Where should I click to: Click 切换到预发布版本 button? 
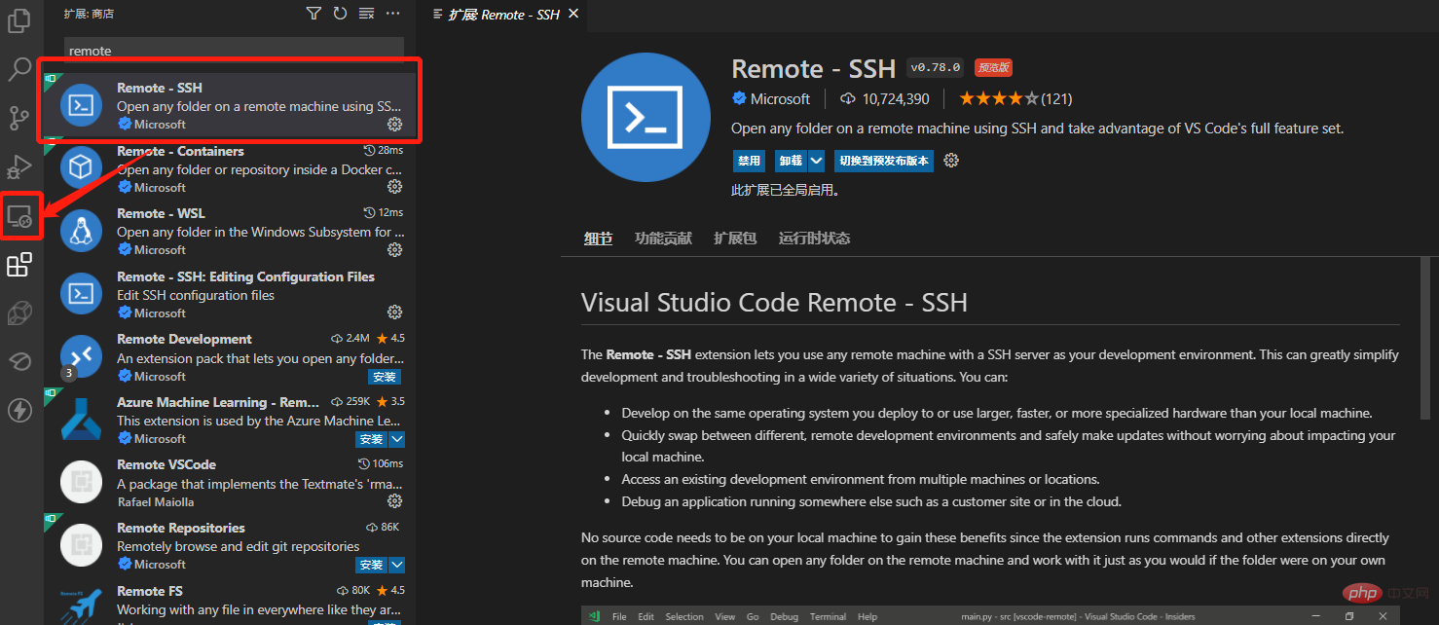(x=884, y=161)
